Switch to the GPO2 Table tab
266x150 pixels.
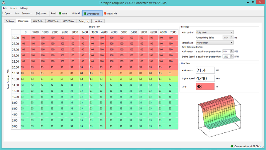click(69, 21)
